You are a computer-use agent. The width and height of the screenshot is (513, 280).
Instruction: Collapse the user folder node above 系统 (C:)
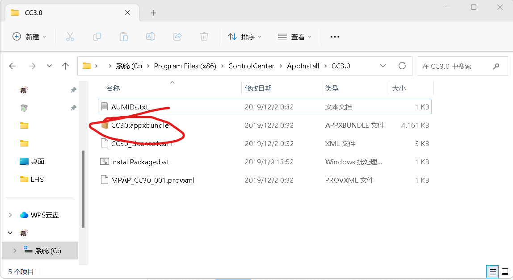coord(10,233)
